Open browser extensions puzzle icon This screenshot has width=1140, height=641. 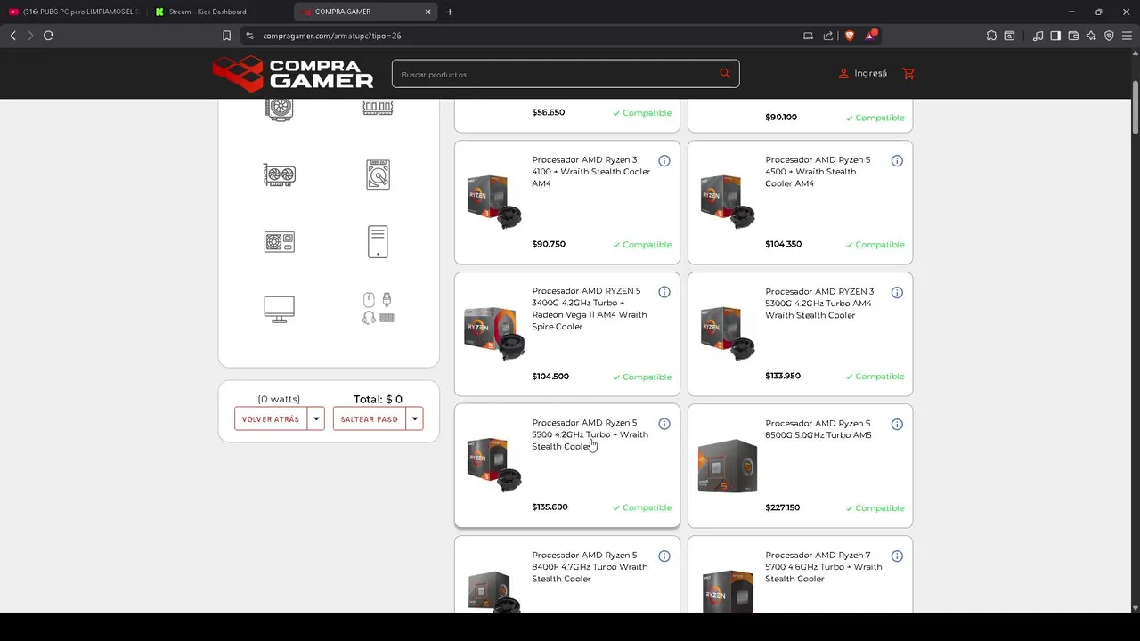(x=991, y=36)
